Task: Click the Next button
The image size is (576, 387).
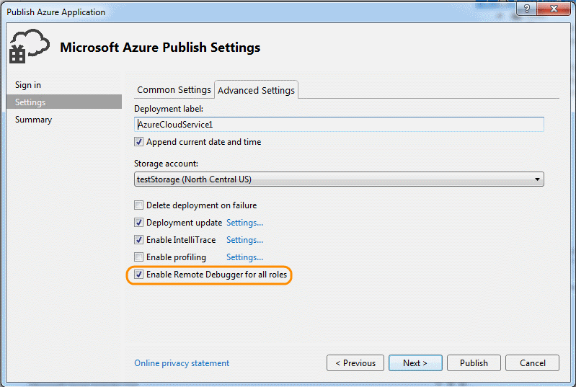Action: [415, 363]
